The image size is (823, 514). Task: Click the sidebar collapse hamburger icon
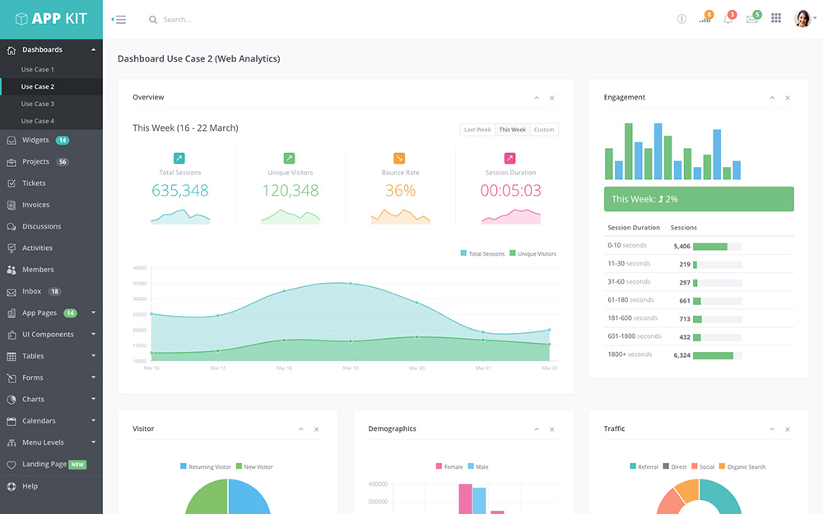click(x=119, y=19)
